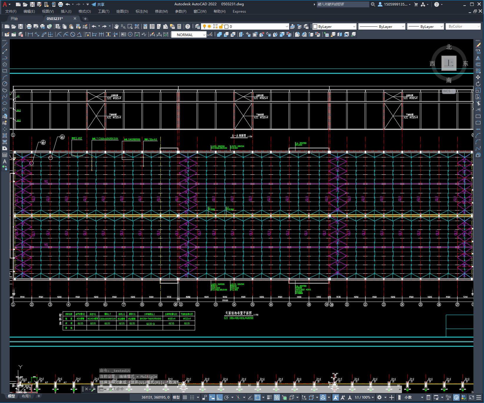This screenshot has height=403, width=484.
Task: Click the Plot (print) icon in quick access toolbar
Action: (60, 4)
